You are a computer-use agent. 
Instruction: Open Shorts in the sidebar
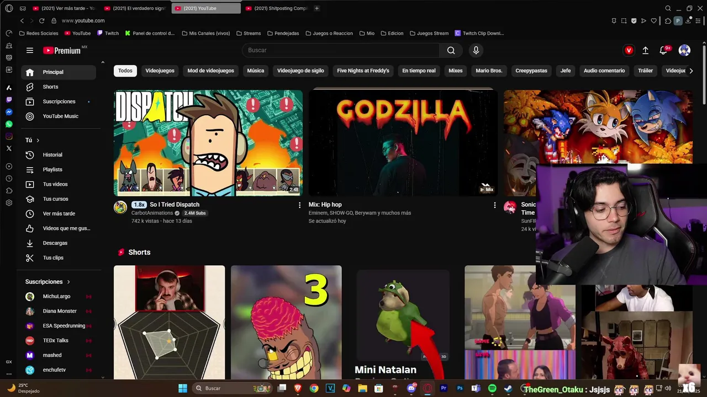point(59,87)
